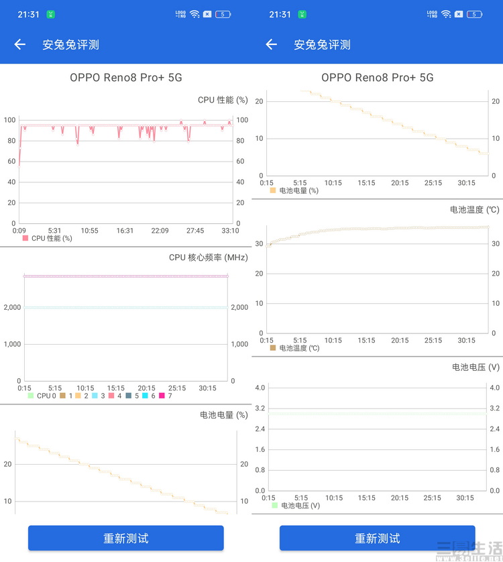This screenshot has width=503, height=562.
Task: Tap the green app icon in right status bar
Action: tap(302, 14)
